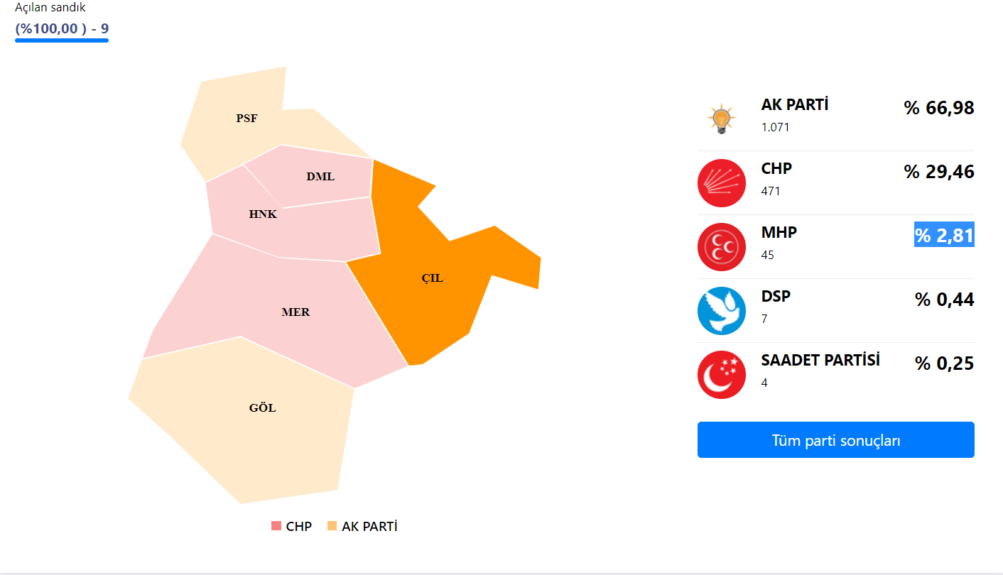The height and width of the screenshot is (575, 1003).
Task: Select the MER district on map
Action: tap(296, 312)
